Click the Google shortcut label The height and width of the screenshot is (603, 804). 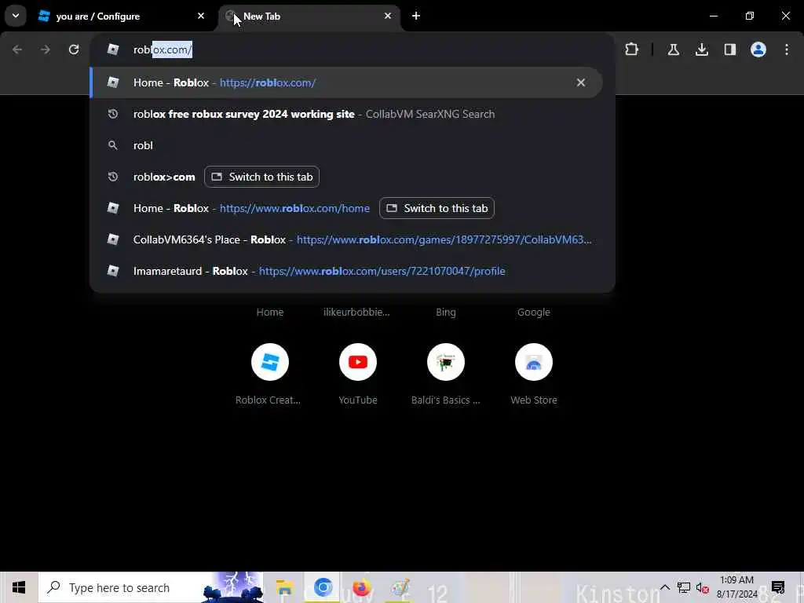pos(534,312)
